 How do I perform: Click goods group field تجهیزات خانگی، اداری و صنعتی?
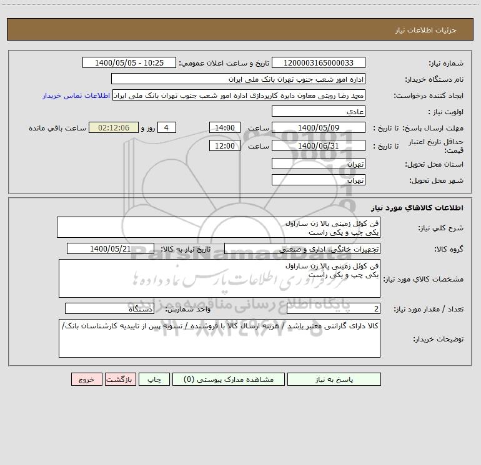coord(302,248)
